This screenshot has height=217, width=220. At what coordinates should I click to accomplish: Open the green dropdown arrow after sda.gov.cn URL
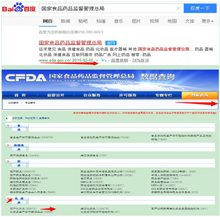97,61
